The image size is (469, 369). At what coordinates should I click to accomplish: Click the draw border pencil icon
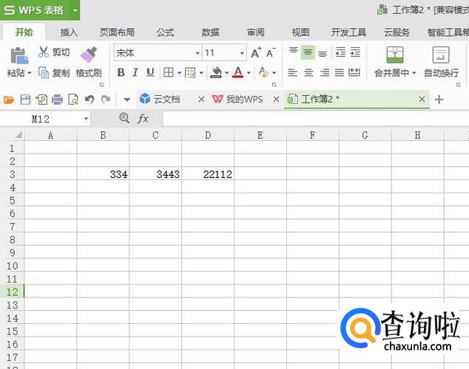[x=190, y=72]
